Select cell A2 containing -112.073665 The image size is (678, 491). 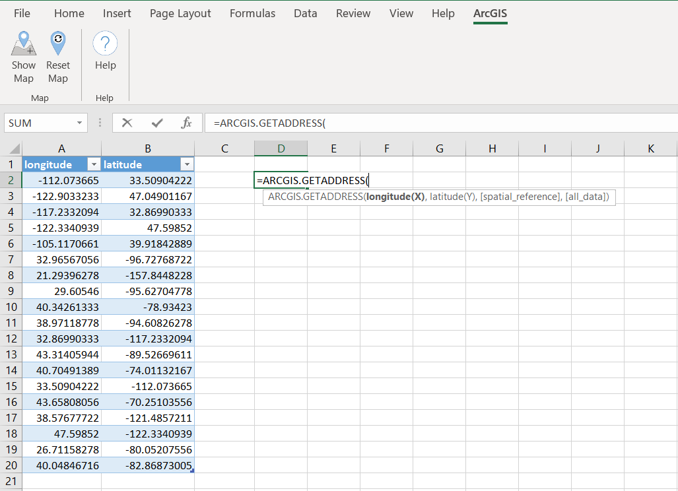pyautogui.click(x=61, y=180)
